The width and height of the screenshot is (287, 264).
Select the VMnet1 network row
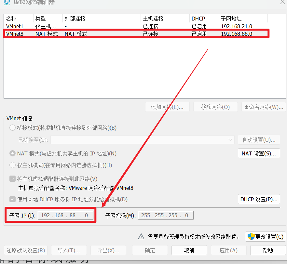pos(136,26)
